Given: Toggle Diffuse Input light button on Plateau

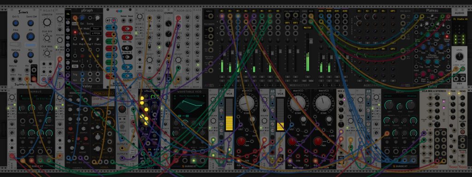Looking at the screenshot, I should 447,36.
